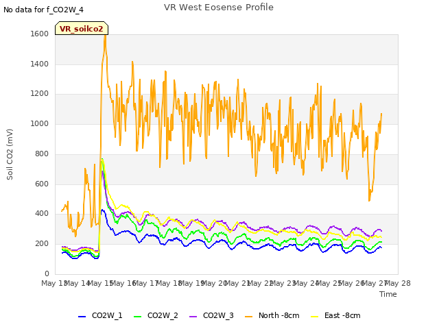Click the 600 y-axis tick label
The width and height of the screenshot is (439, 329).
(x=42, y=184)
